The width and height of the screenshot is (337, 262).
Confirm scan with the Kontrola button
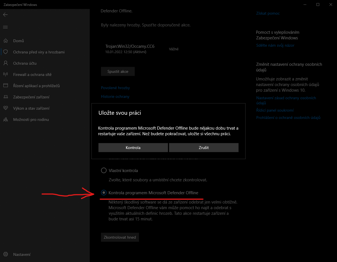pos(133,148)
